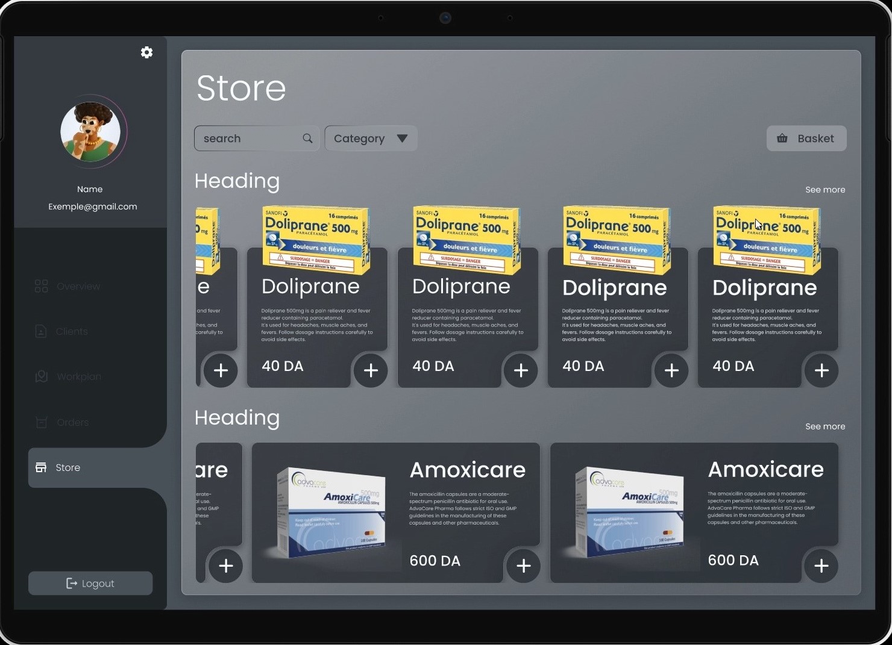This screenshot has width=892, height=645.
Task: Click the magnifier icon in search box
Action: pos(307,139)
